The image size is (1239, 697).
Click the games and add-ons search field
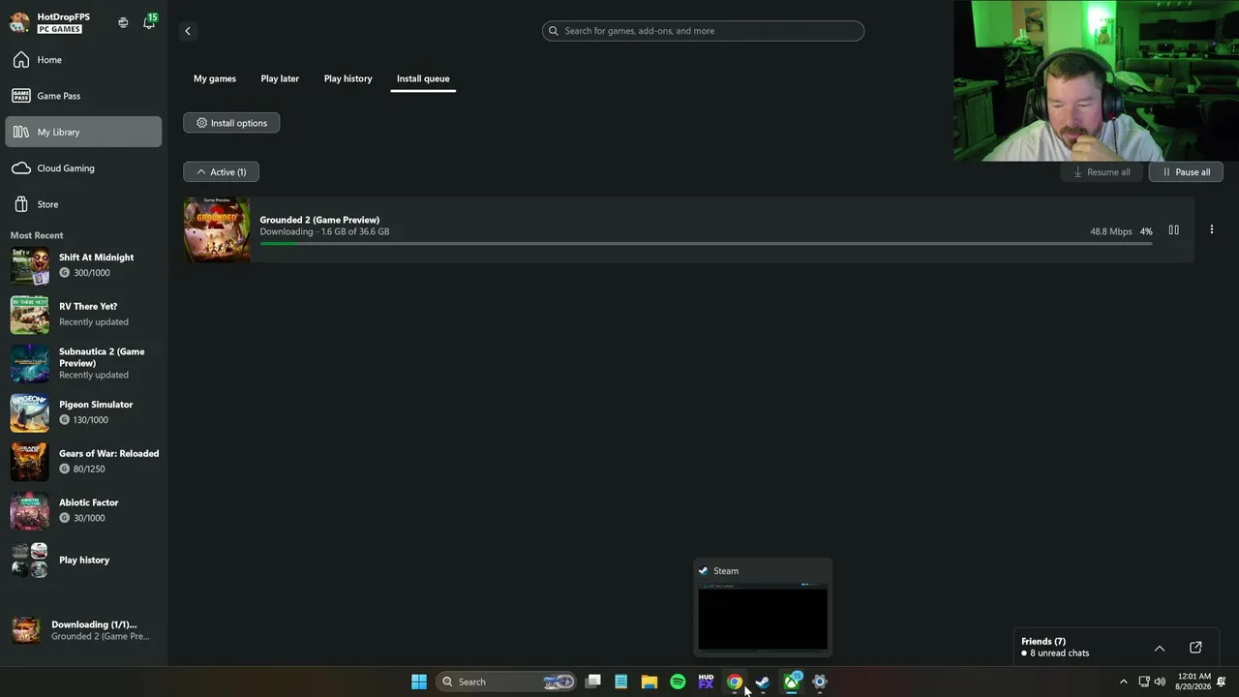coord(703,31)
